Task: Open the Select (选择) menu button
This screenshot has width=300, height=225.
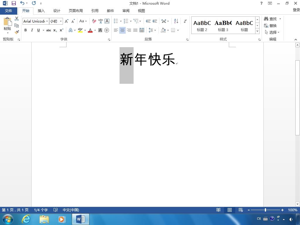Action: coord(272,32)
